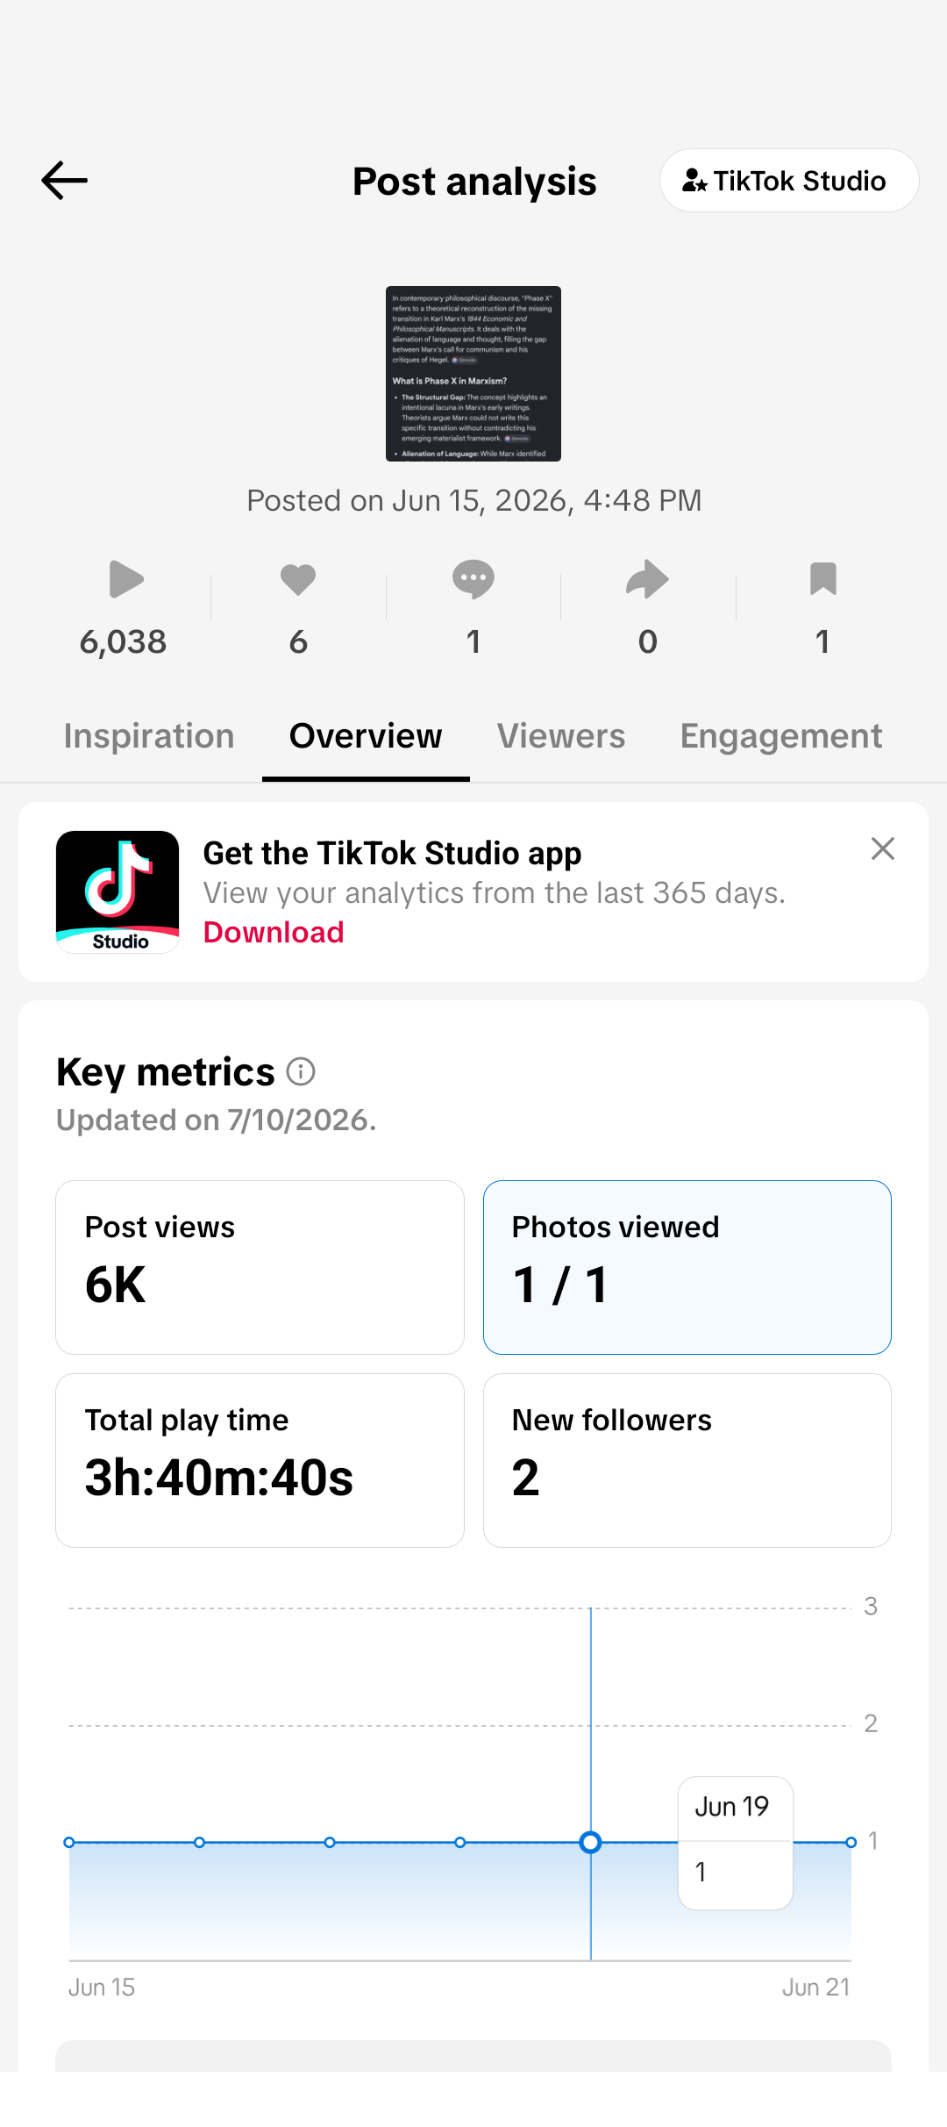
Task: Open Key metrics info icon
Action: click(301, 1071)
